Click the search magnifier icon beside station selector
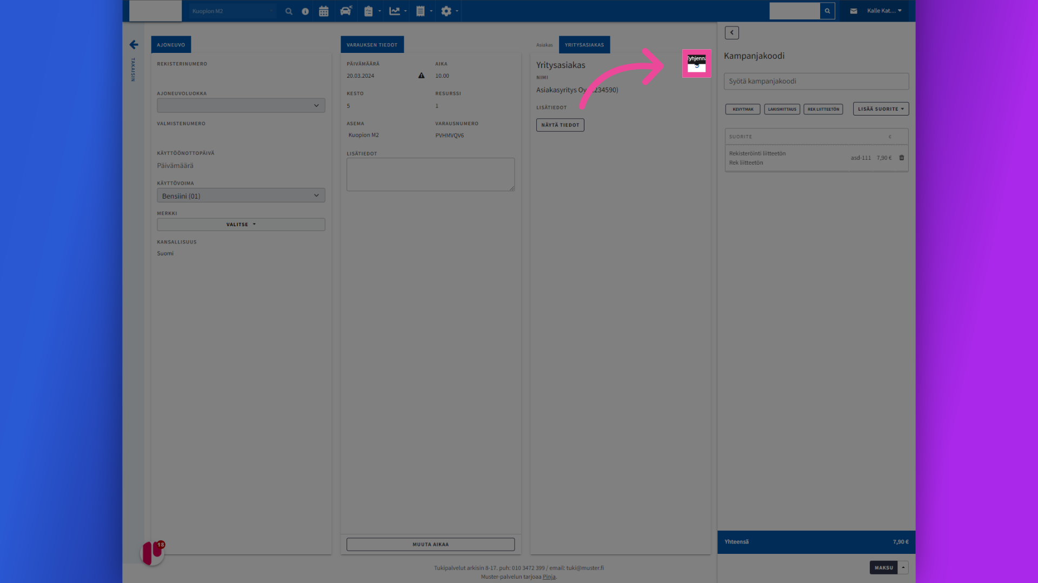1038x583 pixels. [x=289, y=11]
